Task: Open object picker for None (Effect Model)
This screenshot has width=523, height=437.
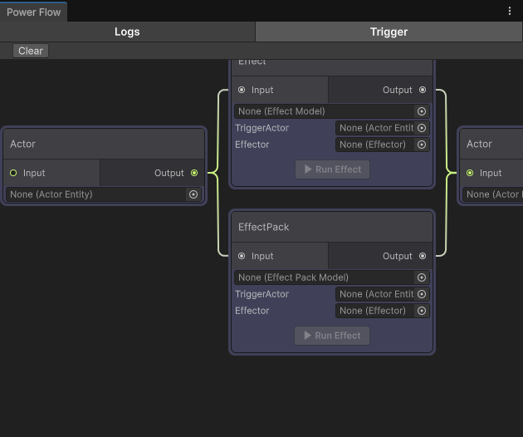Action: [x=422, y=111]
